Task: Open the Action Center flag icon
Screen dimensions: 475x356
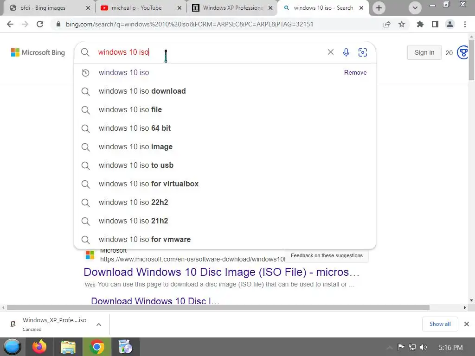Action: 401,347
